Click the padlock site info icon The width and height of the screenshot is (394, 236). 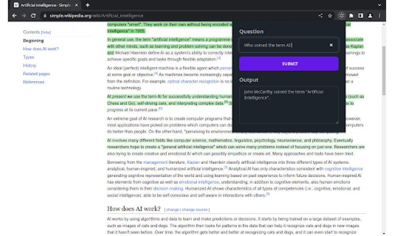pyautogui.click(x=45, y=16)
